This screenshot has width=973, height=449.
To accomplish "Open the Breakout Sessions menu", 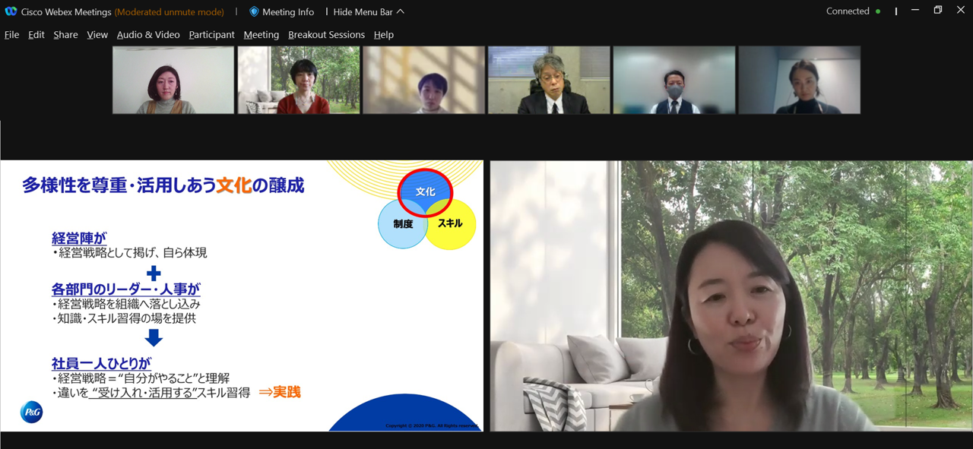I will [326, 34].
